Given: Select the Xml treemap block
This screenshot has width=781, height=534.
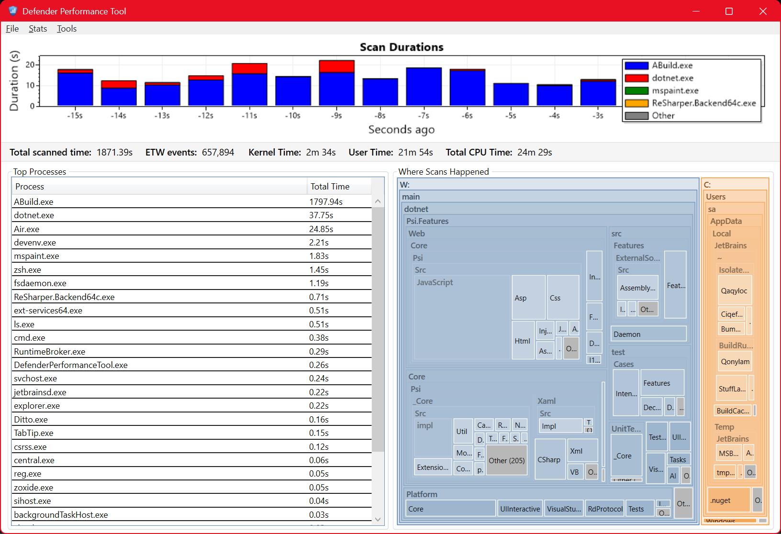Looking at the screenshot, I should click(x=582, y=451).
